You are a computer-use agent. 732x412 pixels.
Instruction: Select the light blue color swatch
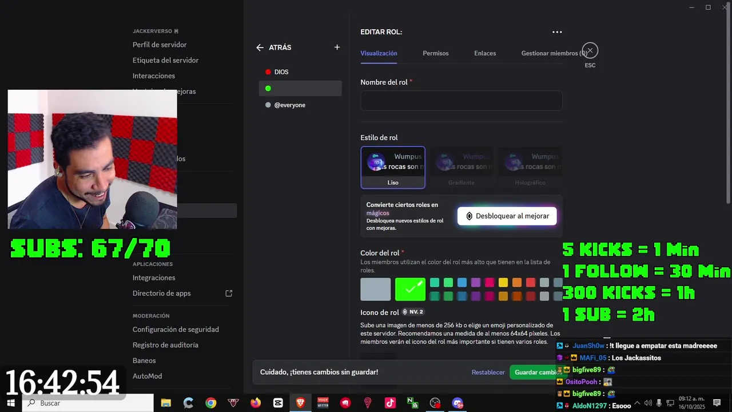(462, 283)
